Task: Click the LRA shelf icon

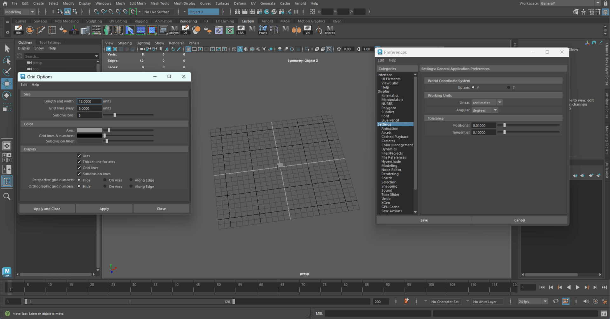Action: pos(241,30)
